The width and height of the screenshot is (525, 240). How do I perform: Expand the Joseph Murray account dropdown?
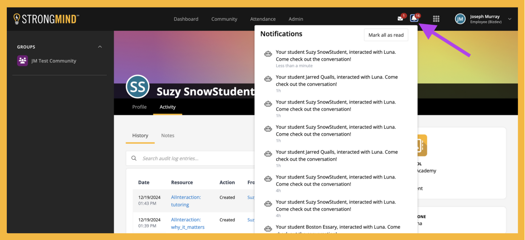(x=510, y=19)
